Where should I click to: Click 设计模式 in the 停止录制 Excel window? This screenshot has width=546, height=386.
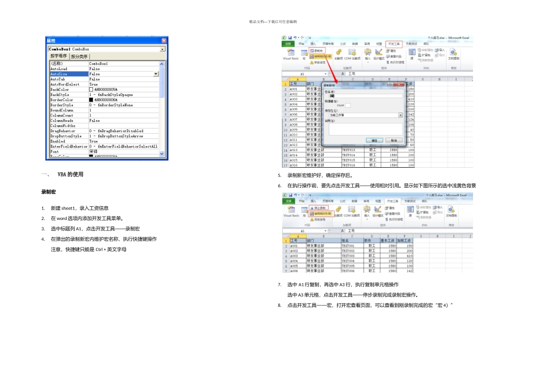pyautogui.click(x=378, y=211)
